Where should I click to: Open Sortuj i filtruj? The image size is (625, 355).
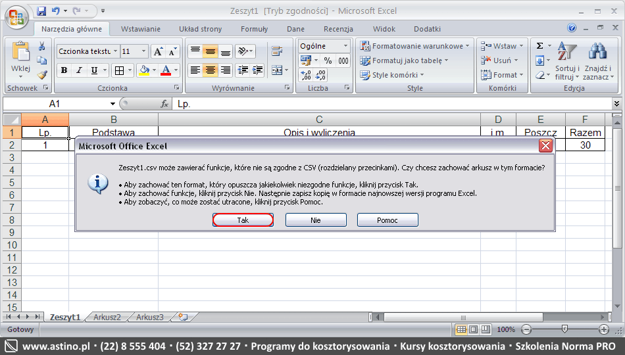(x=567, y=60)
